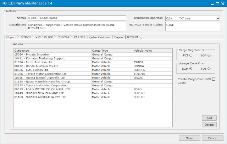Focus the Name input field
This screenshot has width=227, height=144.
pos(77,18)
